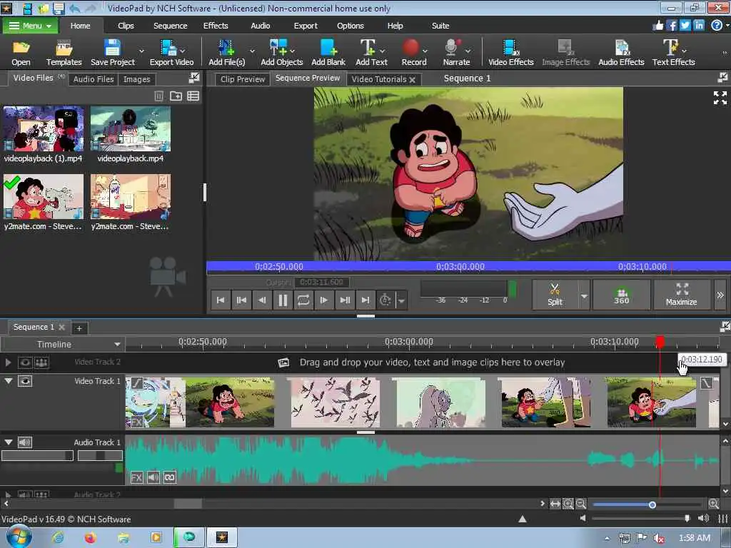The height and width of the screenshot is (548, 731).
Task: Open the Split options dropdown arrow
Action: [x=584, y=296]
